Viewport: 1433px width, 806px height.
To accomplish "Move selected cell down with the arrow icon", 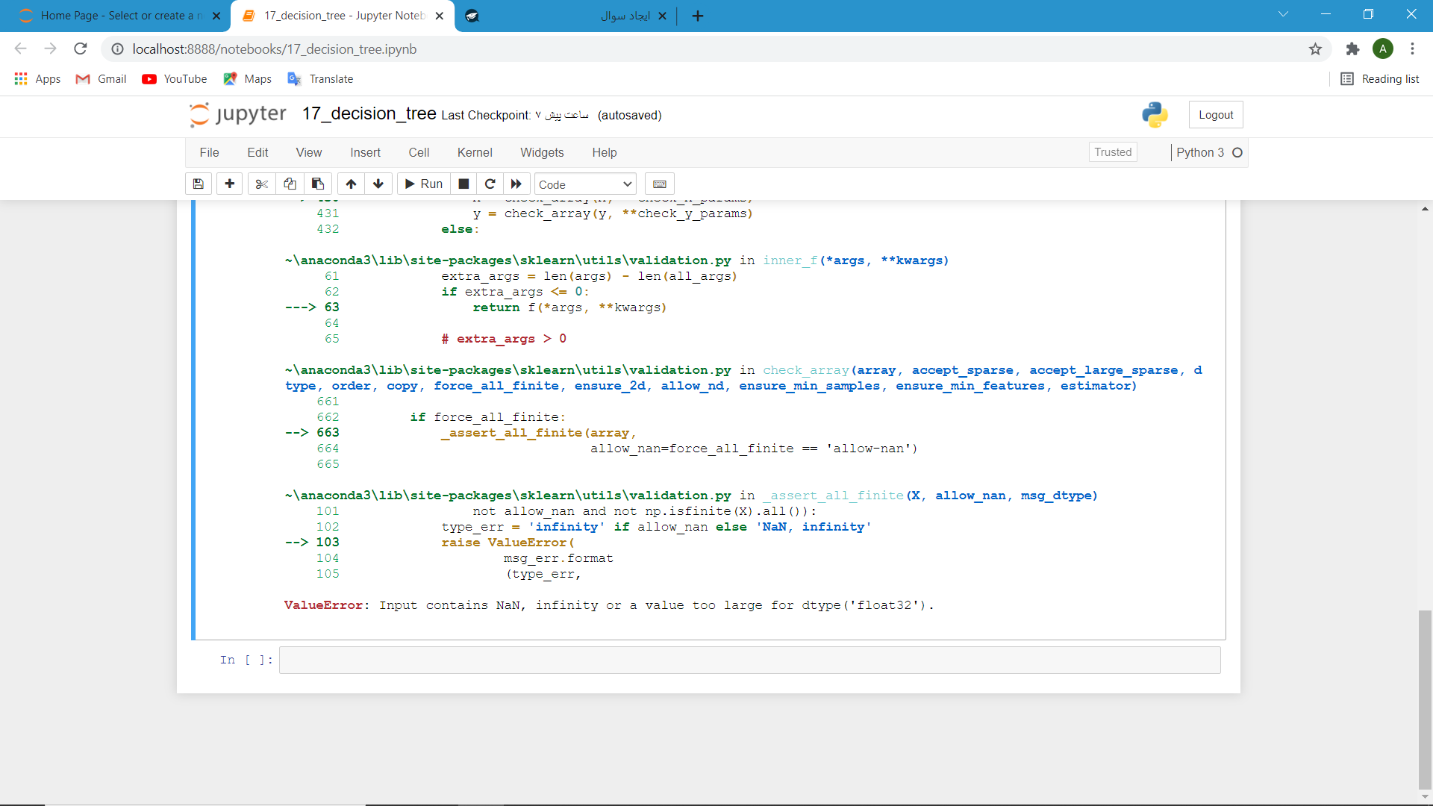I will click(x=378, y=184).
